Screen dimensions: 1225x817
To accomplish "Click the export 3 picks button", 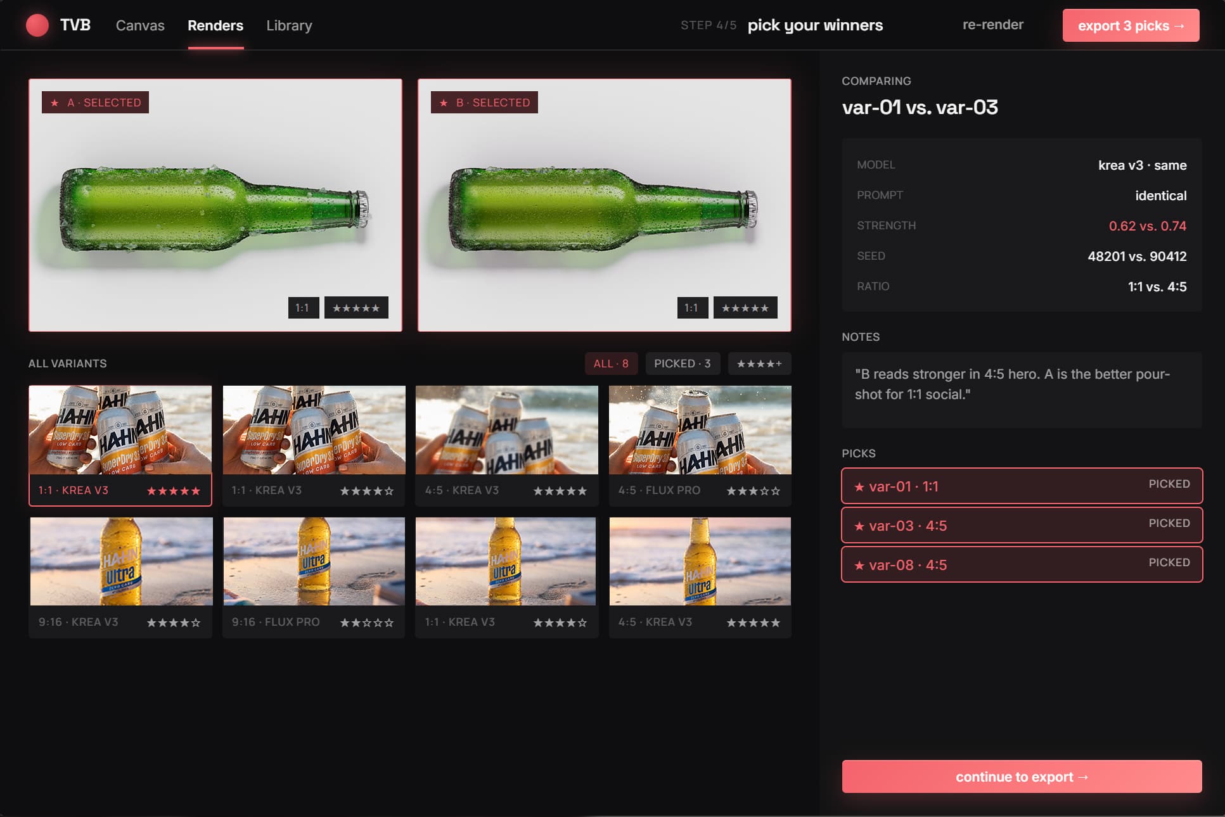I will coord(1131,25).
